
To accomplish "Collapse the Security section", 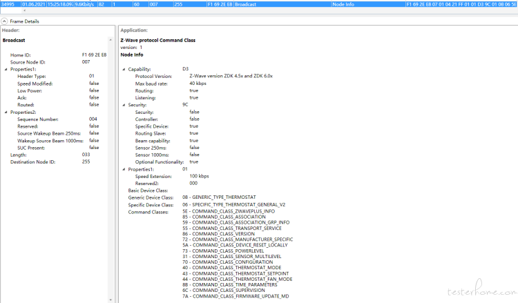I will [x=124, y=105].
